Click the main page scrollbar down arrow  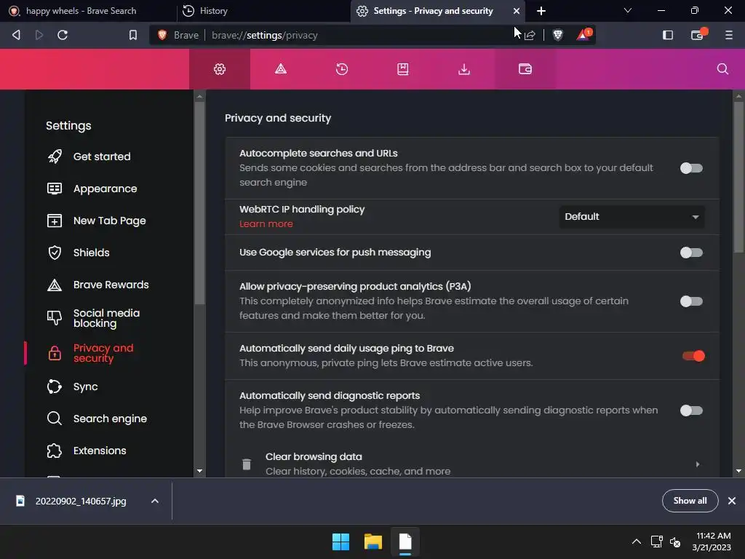coord(738,471)
